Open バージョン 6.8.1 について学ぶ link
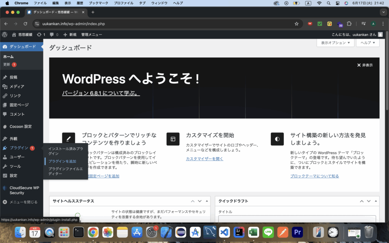The height and width of the screenshot is (243, 389). pos(101,93)
